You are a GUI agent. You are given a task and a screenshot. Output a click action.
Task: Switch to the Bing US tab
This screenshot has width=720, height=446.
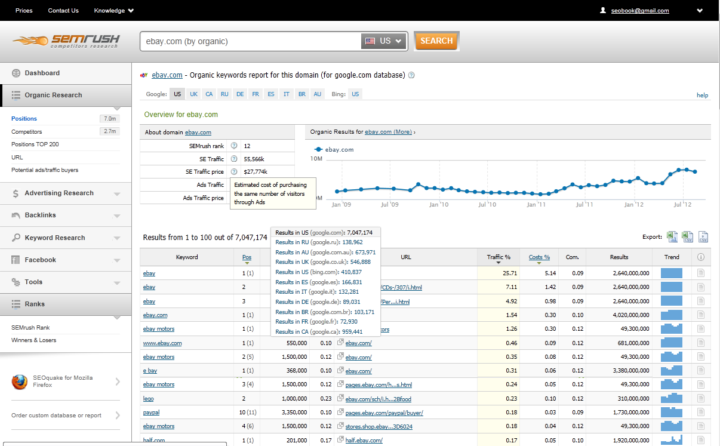[x=355, y=94]
